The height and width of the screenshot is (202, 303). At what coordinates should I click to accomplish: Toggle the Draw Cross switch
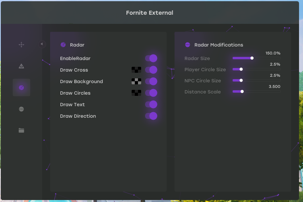(151, 70)
